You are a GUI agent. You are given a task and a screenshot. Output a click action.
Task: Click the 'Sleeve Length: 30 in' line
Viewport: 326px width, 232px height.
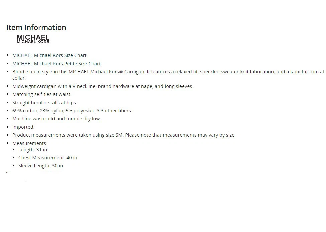(x=40, y=166)
